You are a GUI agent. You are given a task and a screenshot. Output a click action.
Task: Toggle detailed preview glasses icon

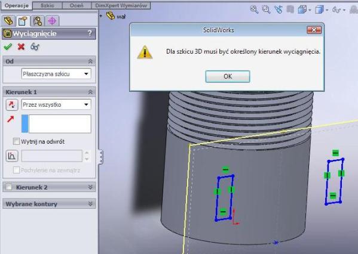[x=35, y=47]
